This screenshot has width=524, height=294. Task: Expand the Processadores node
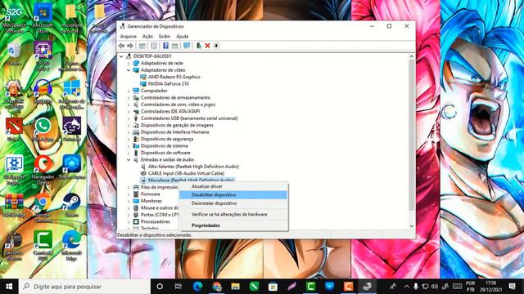tap(129, 221)
